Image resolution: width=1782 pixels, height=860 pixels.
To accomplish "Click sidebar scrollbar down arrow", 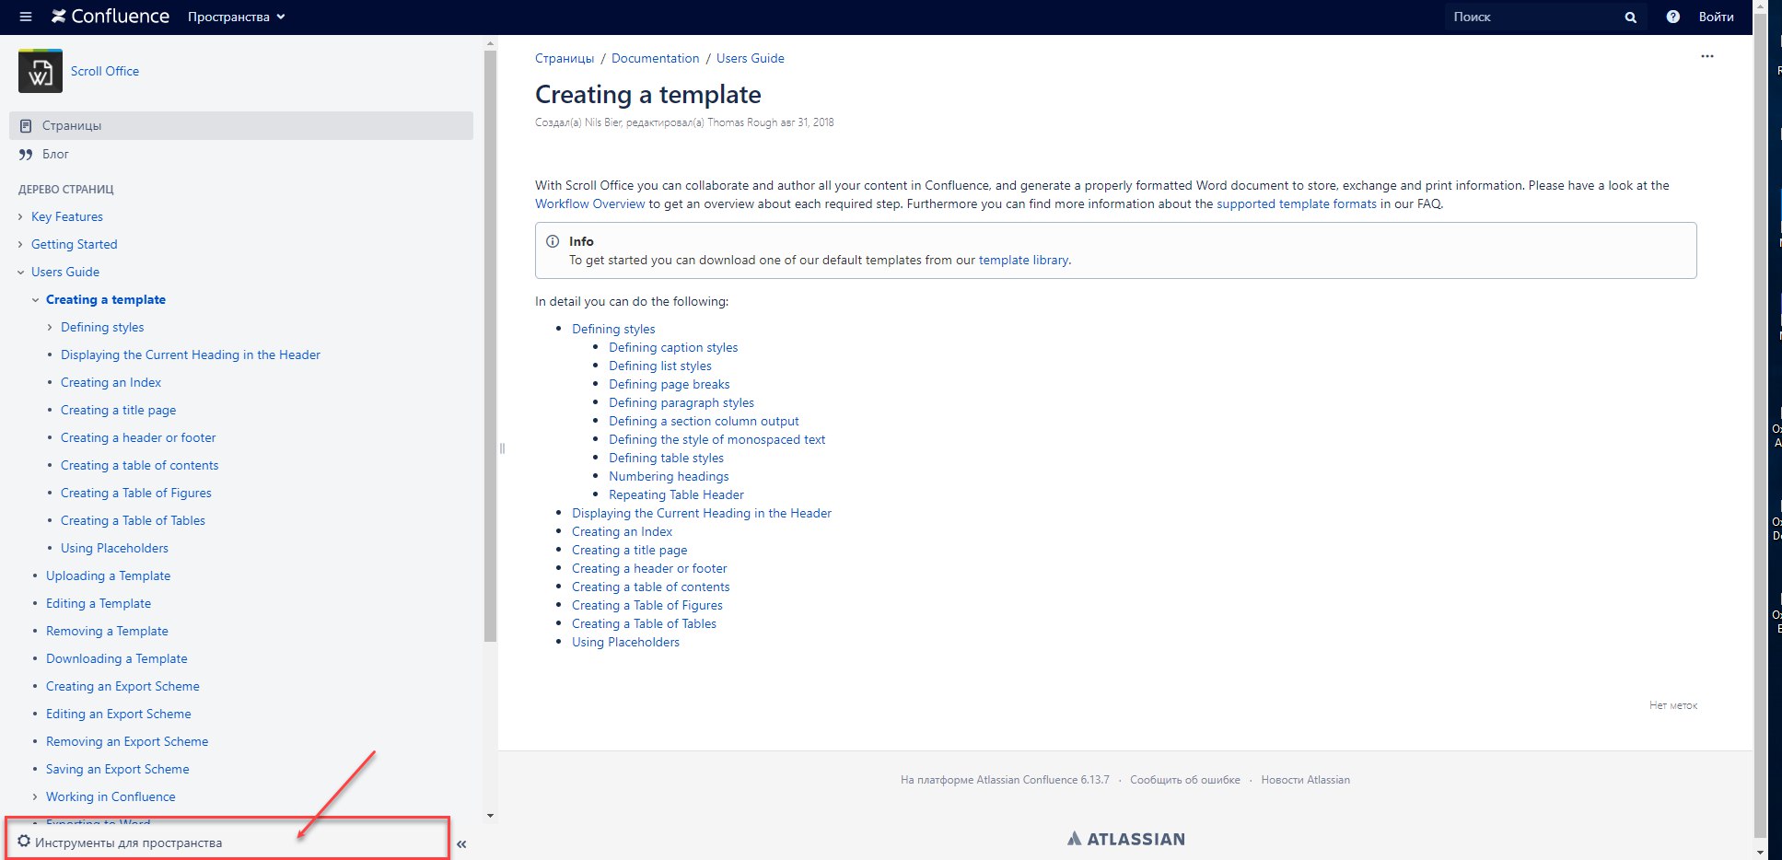I will pyautogui.click(x=490, y=816).
